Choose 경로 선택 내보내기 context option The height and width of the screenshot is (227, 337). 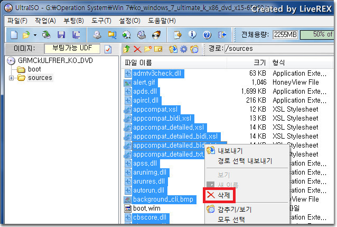coord(247,161)
